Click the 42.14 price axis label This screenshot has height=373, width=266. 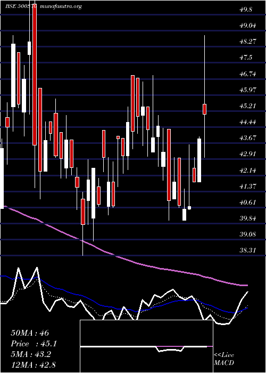click(248, 170)
